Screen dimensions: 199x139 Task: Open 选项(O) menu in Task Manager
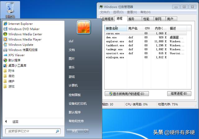(118, 12)
